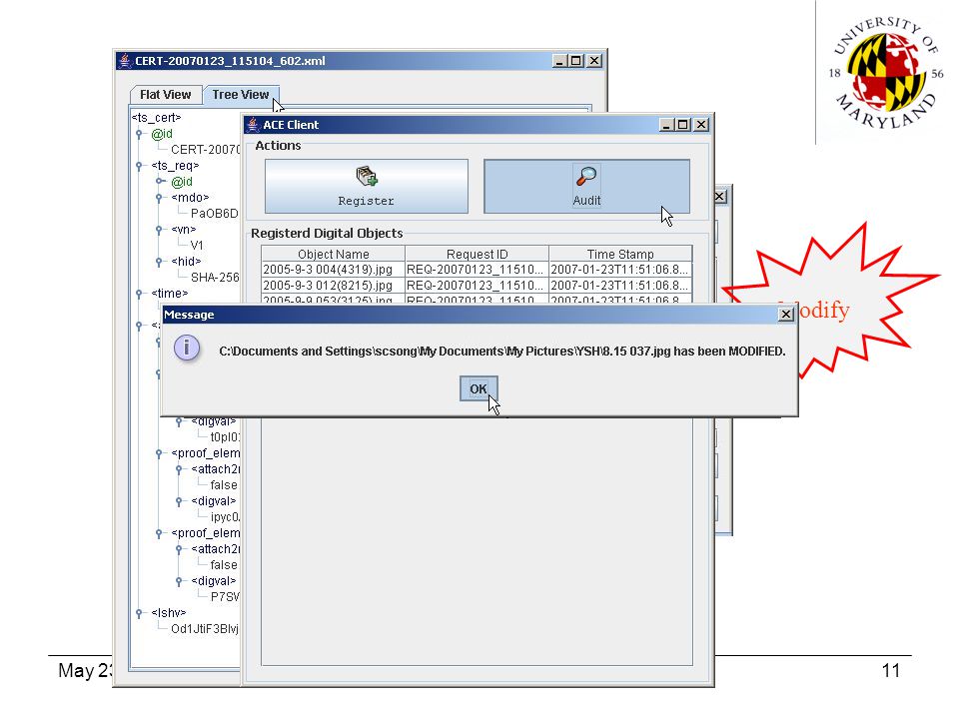Click the Java icon in ACE Client title bar
Screen dimensions: 959x719
tap(253, 125)
